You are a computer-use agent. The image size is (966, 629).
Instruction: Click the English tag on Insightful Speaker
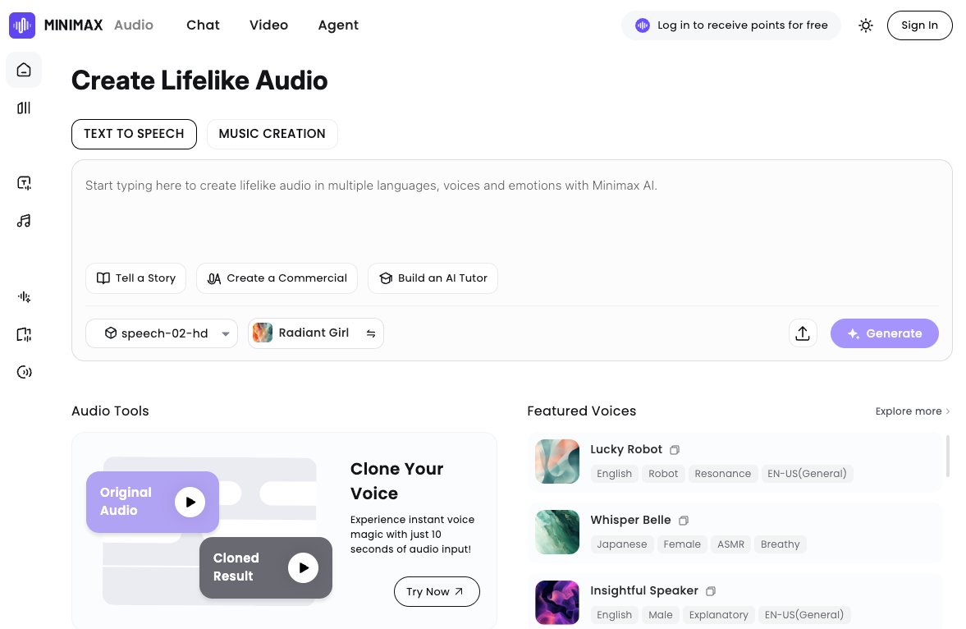pos(614,615)
